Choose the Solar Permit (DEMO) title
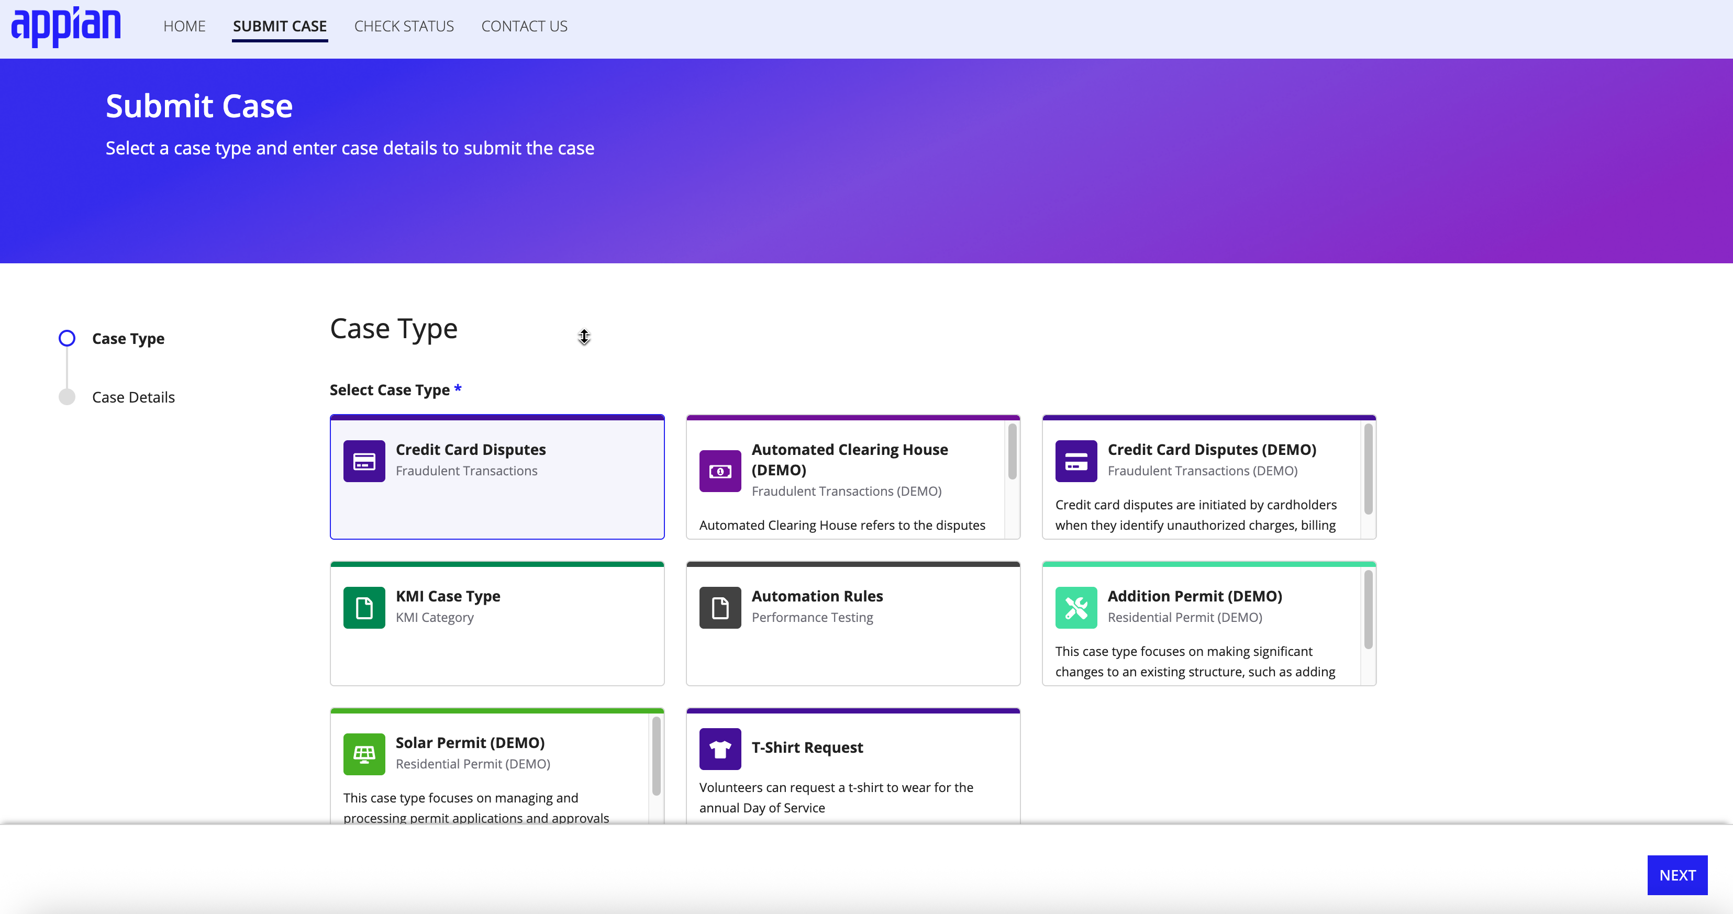The height and width of the screenshot is (914, 1733). [x=470, y=742]
